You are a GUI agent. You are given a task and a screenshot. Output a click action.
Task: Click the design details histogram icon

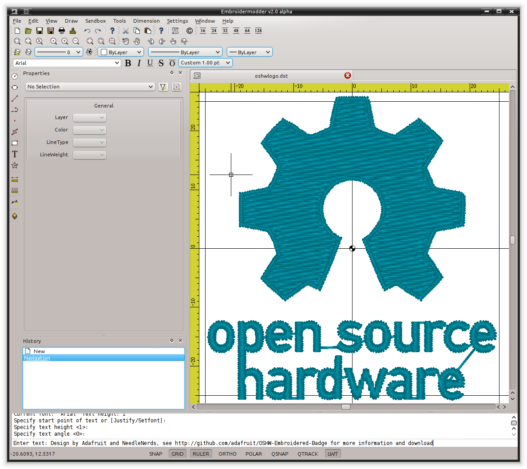tap(73, 31)
